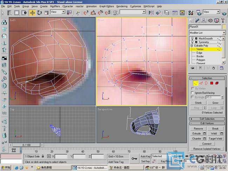Switch to the Utilities hammer tab
Image resolution: width=228 pixels, height=171 pixels.
tap(223, 21)
